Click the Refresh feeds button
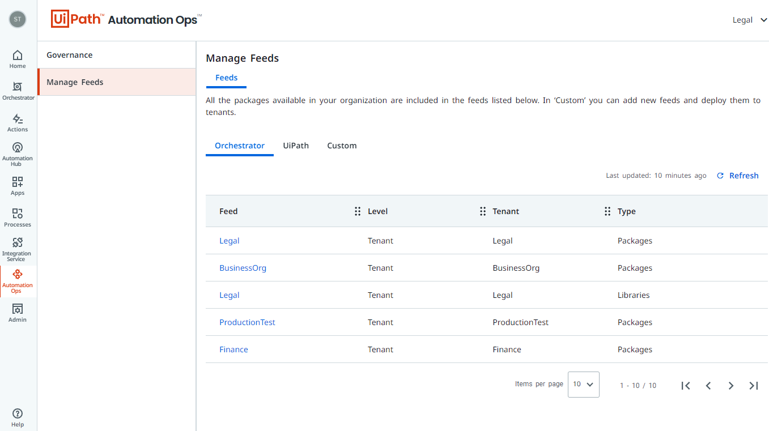Image resolution: width=769 pixels, height=431 pixels. pos(738,176)
